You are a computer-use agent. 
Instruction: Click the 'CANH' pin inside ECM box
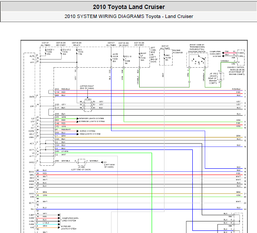tap(241, 53)
